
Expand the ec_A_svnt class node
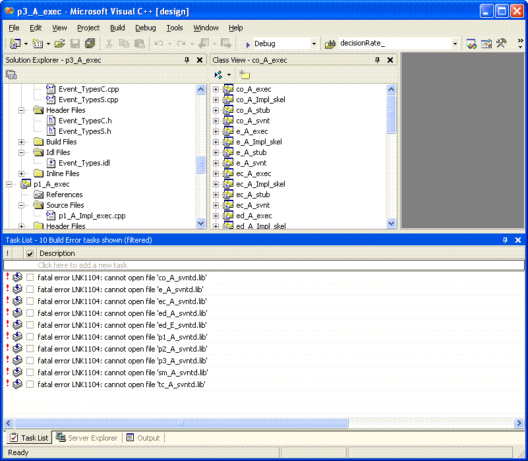click(216, 205)
